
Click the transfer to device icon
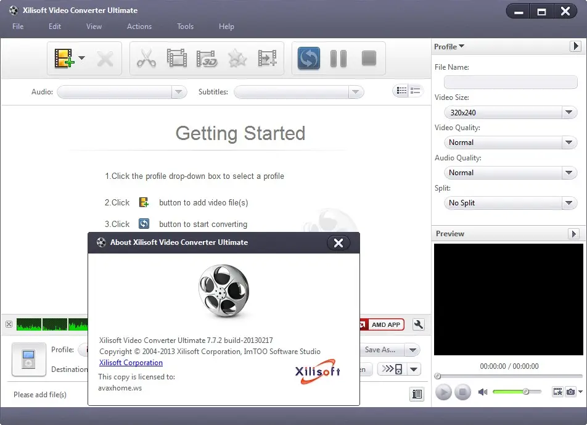coord(392,369)
